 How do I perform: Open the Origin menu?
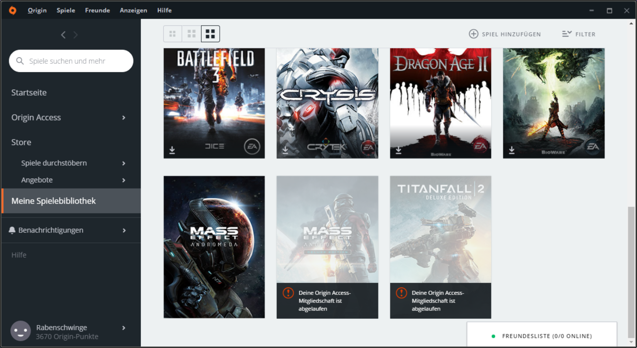[37, 10]
